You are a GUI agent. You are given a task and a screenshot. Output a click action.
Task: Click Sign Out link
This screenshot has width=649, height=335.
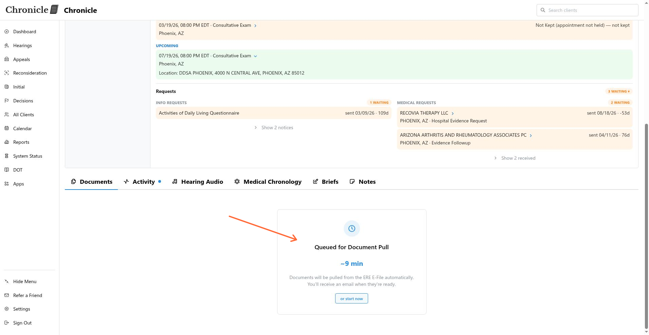point(22,323)
